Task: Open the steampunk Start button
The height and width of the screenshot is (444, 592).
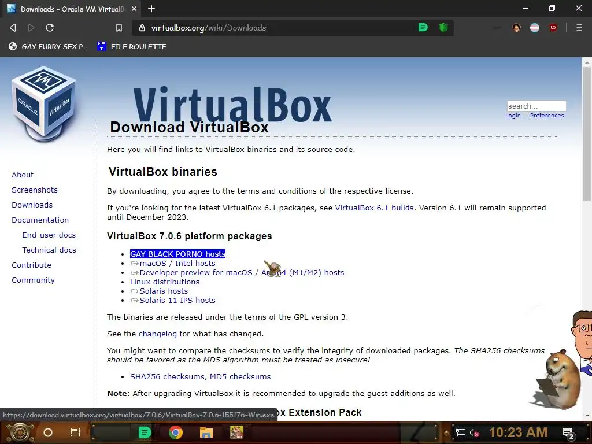Action: [x=20, y=432]
